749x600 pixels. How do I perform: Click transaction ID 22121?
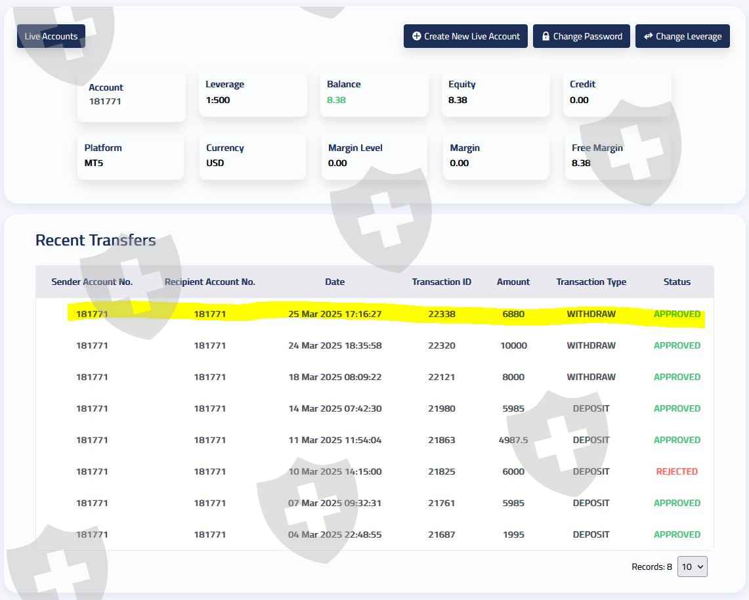click(441, 377)
